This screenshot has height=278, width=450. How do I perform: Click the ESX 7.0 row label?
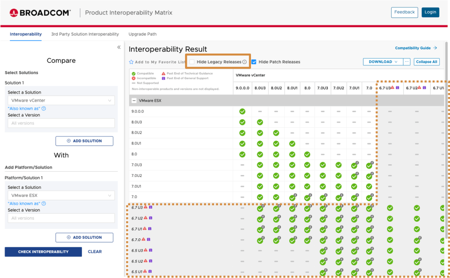point(134,197)
